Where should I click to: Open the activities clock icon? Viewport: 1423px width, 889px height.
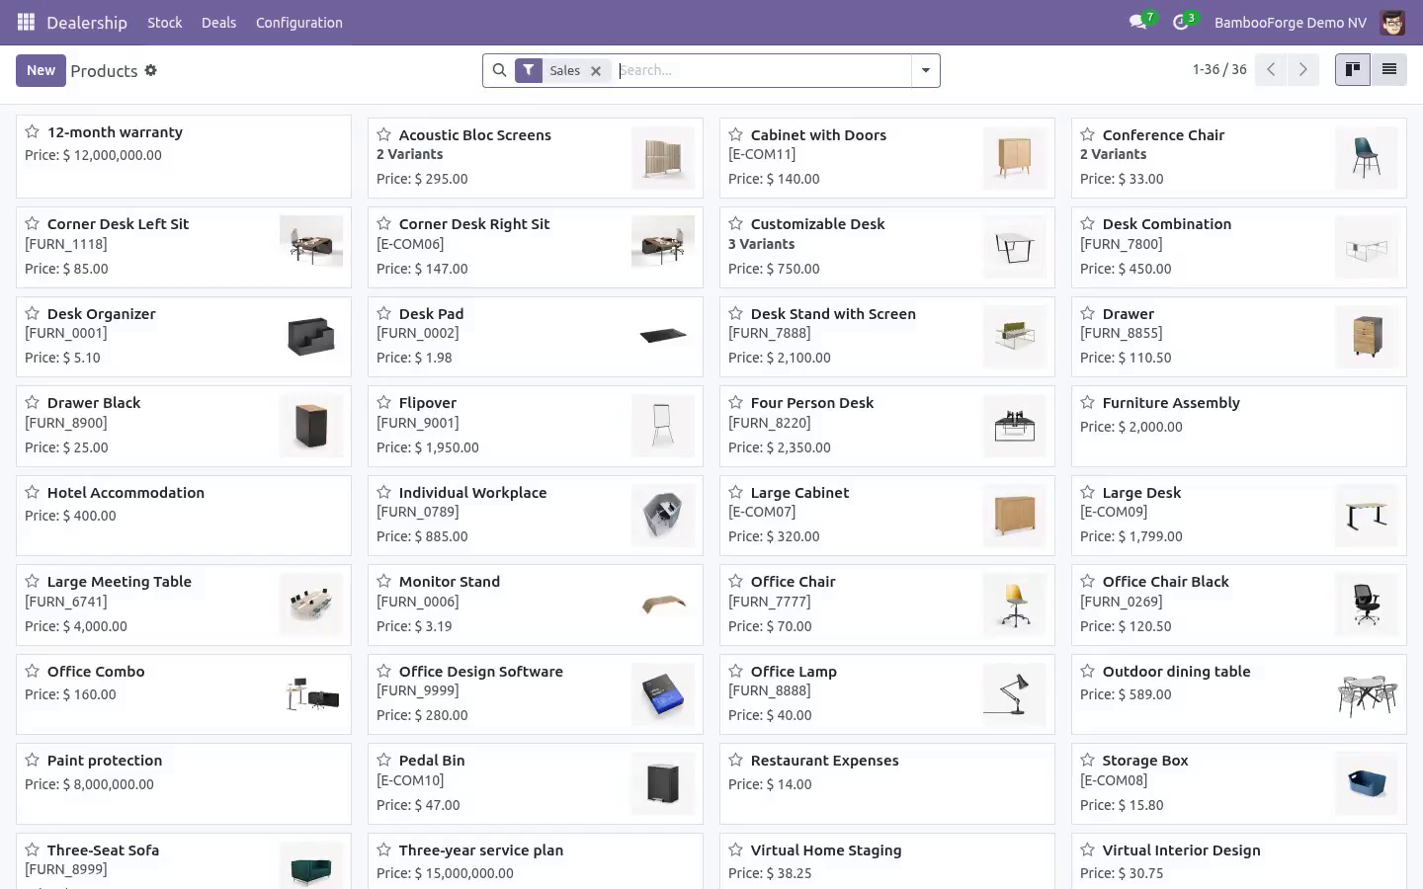pos(1181,22)
